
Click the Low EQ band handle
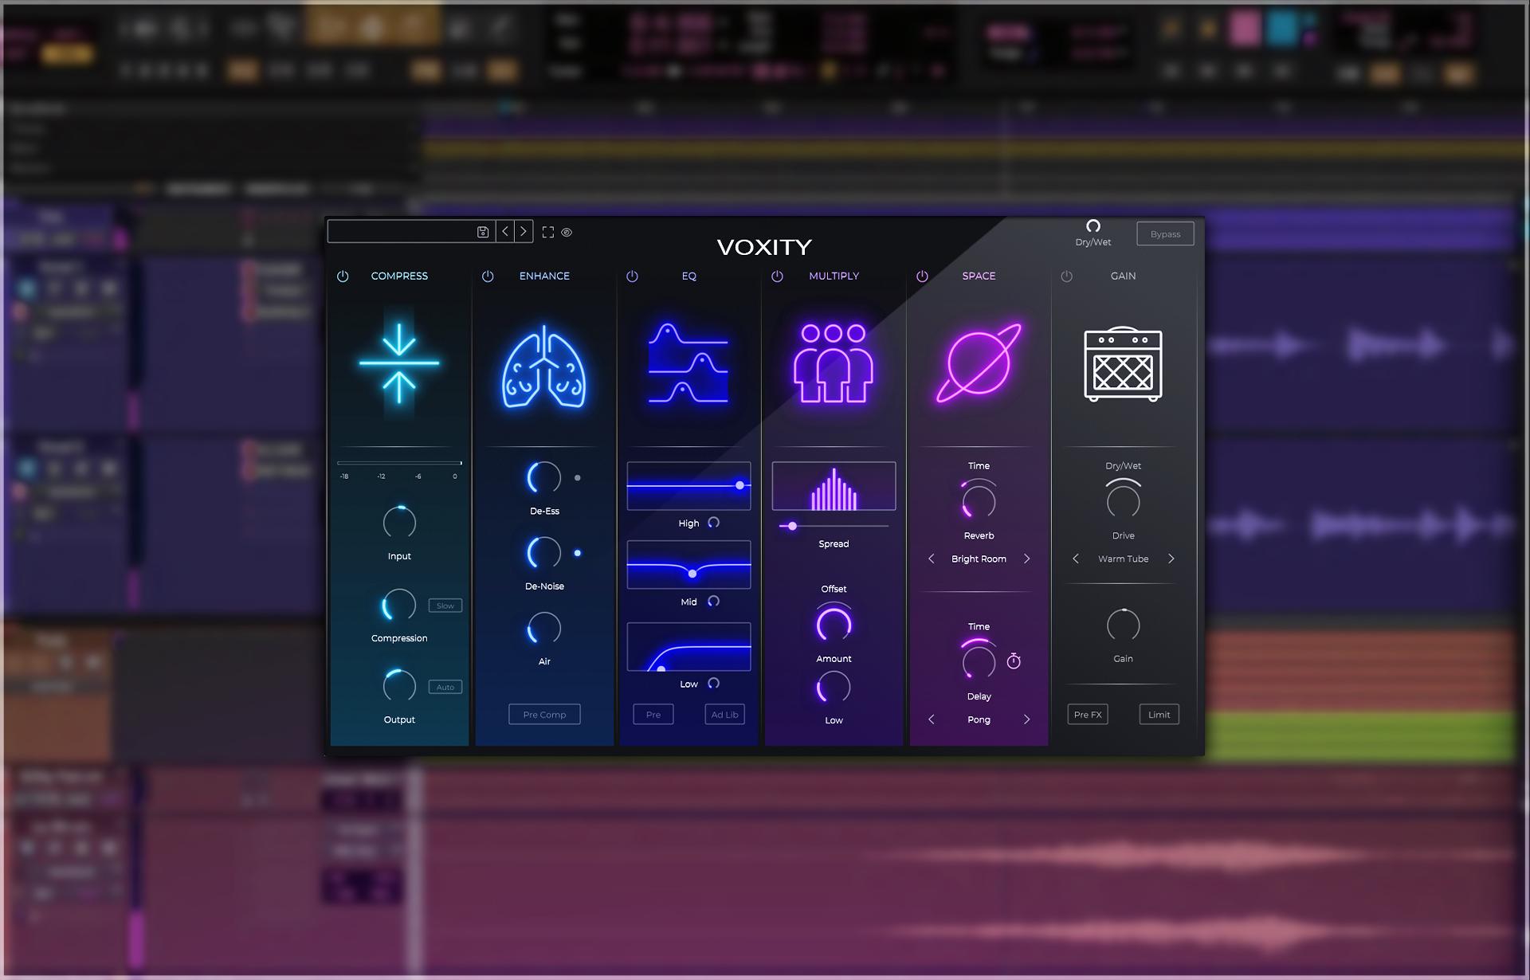click(661, 669)
